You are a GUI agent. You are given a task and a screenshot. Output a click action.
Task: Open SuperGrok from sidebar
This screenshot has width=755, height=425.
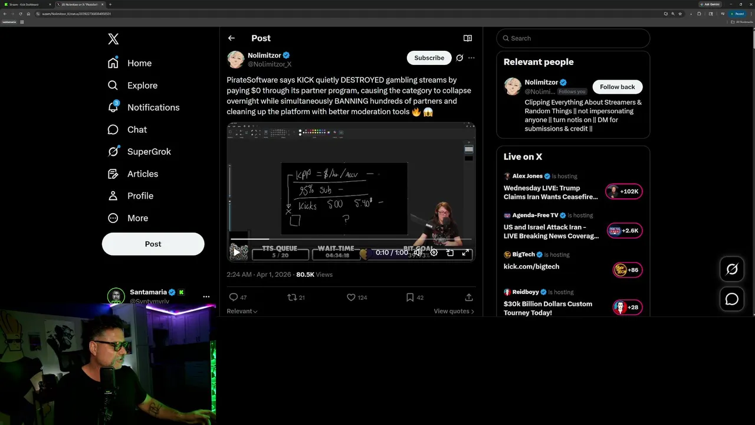139,152
